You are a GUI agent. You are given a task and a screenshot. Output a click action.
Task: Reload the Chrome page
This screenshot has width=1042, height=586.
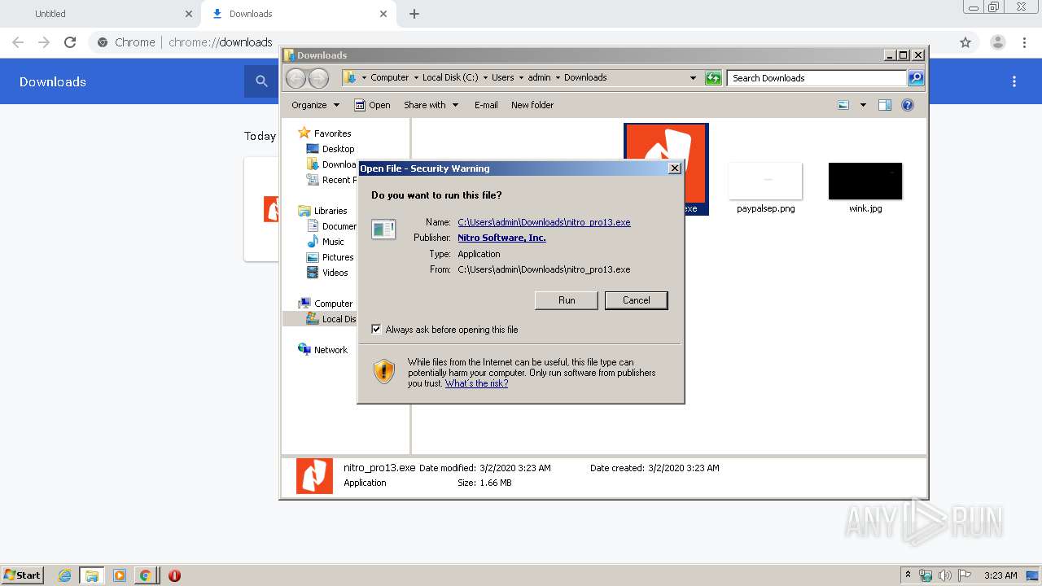[70, 42]
